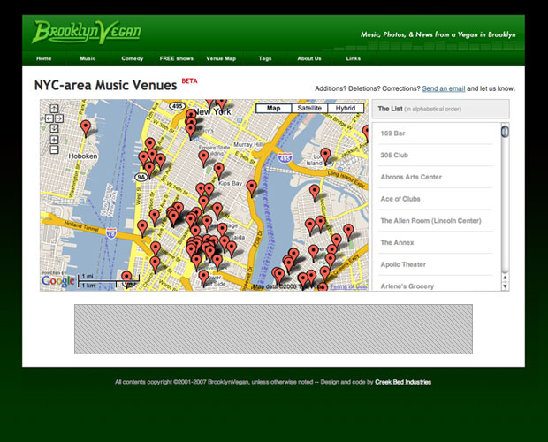Switch map to Map view
Image resolution: width=548 pixels, height=442 pixels.
[x=274, y=109]
